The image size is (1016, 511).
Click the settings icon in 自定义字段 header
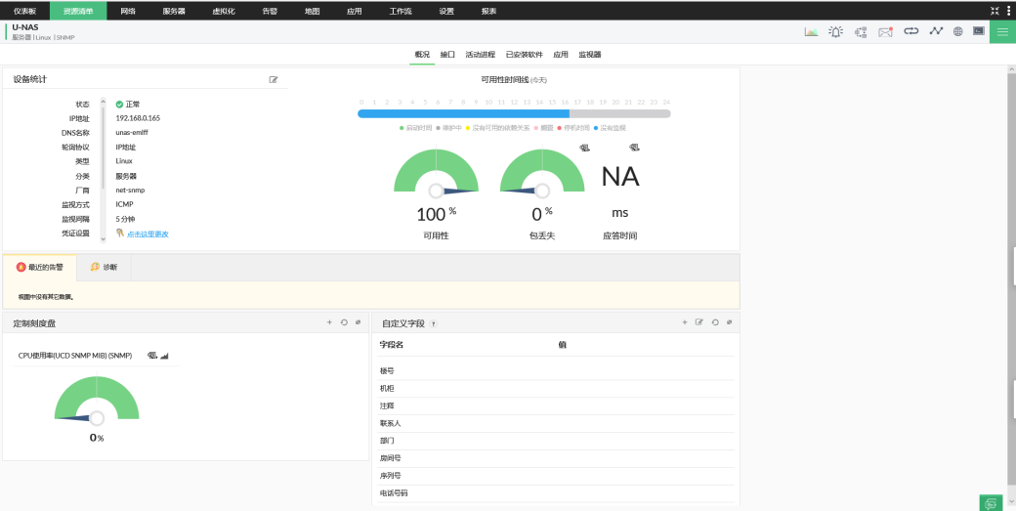click(729, 322)
